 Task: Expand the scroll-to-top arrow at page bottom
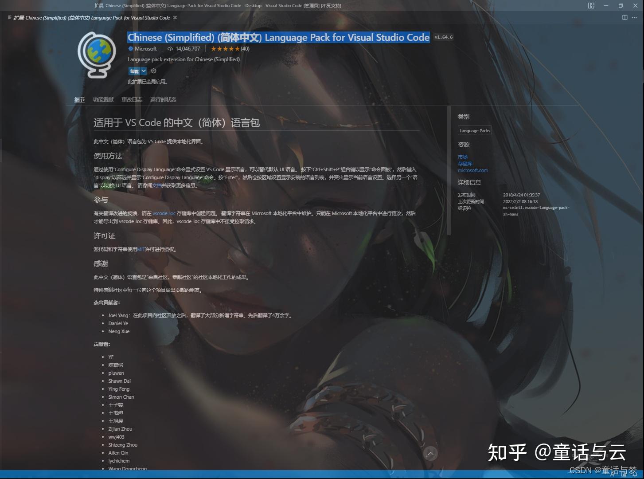pyautogui.click(x=430, y=453)
